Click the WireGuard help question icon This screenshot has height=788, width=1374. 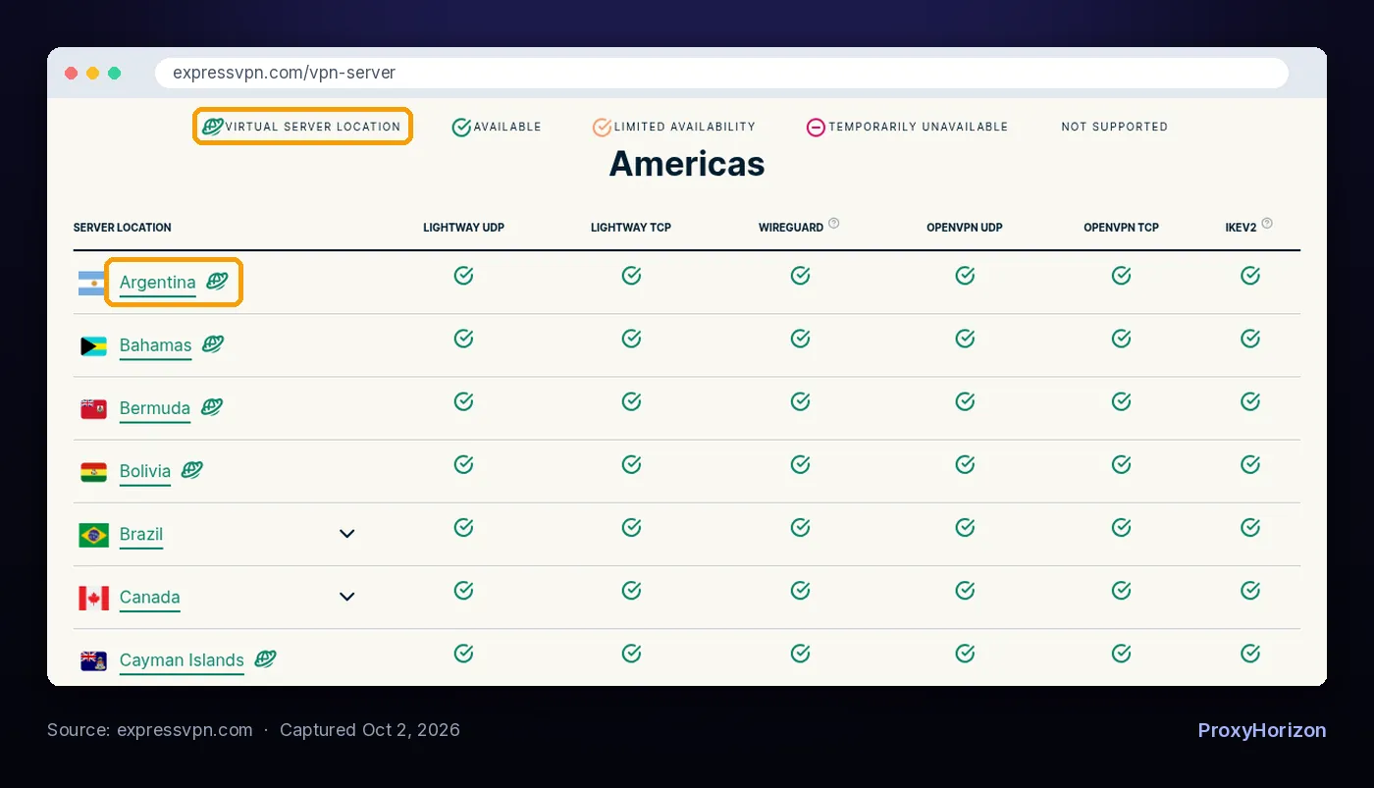pos(833,223)
